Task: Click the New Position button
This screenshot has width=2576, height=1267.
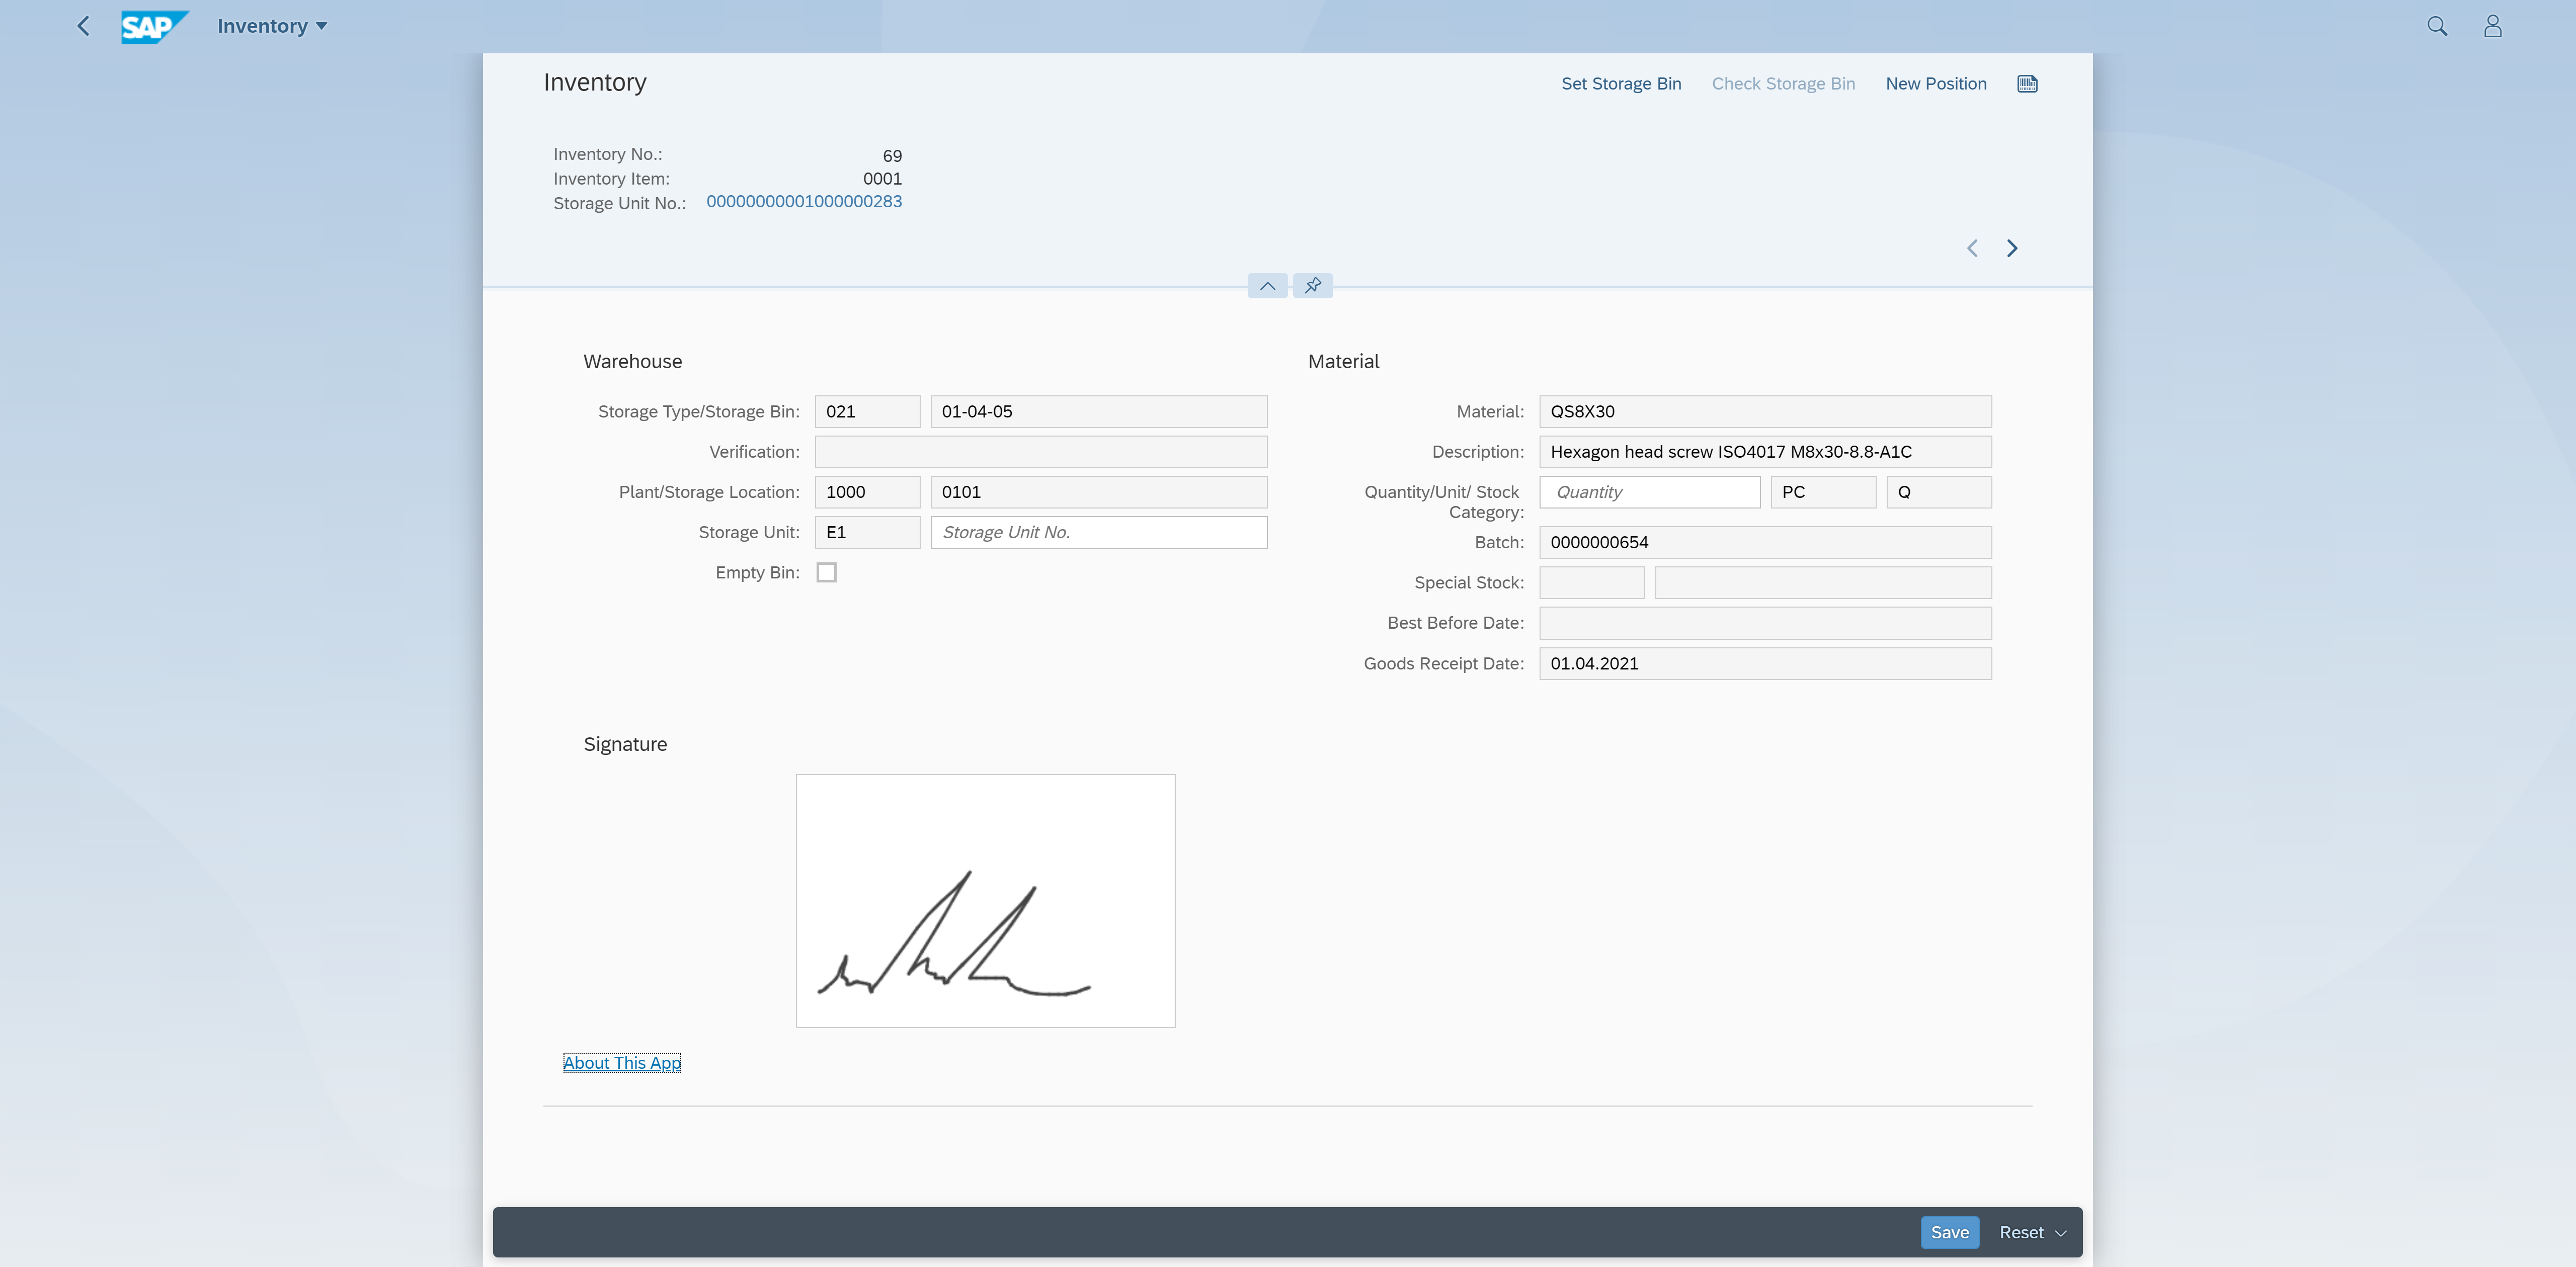Action: click(1936, 84)
